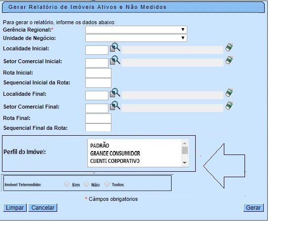
Task: Select Não for Imóvel Telemedido
Action: pyautogui.click(x=86, y=184)
